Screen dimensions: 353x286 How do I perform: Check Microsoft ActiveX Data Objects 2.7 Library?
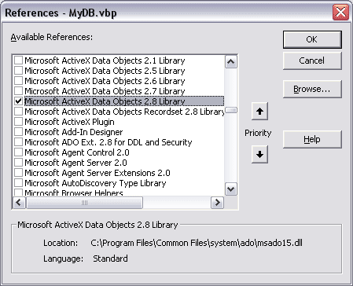click(18, 91)
